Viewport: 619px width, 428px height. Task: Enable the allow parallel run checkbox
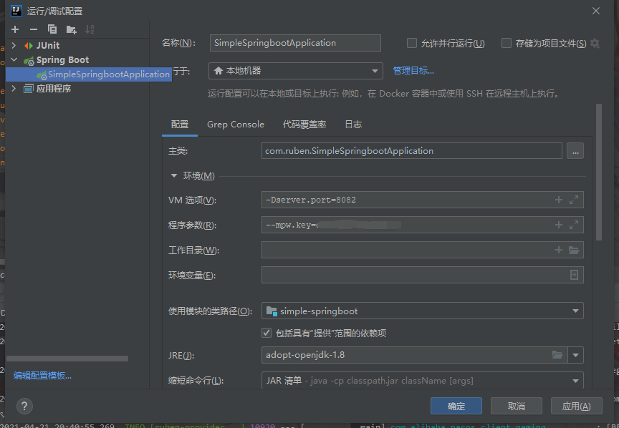point(412,44)
